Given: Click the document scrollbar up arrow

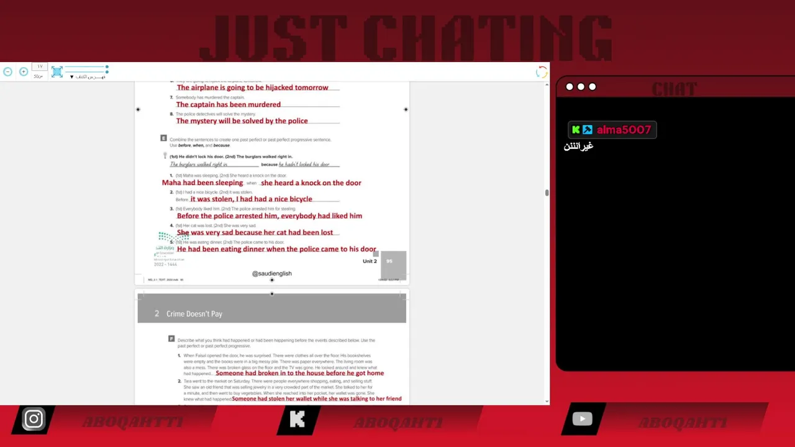Looking at the screenshot, I should coord(547,84).
